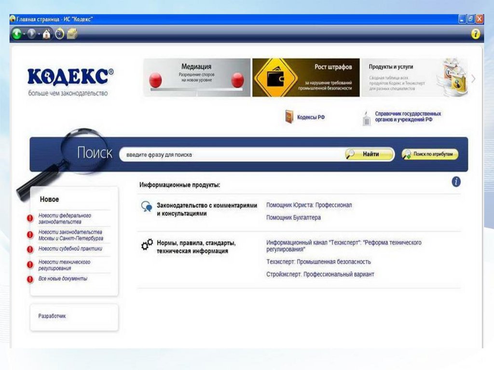Open the forward history dropdown arrow
494x370 pixels.
[x=39, y=34]
